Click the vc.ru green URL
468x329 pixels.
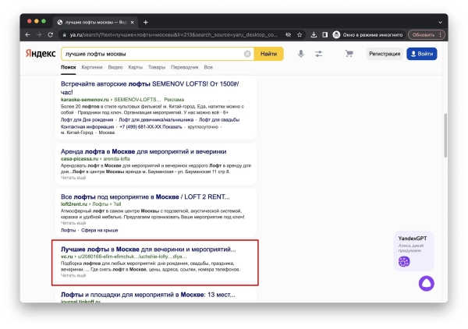(66, 256)
